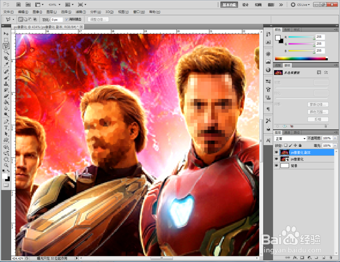This screenshot has height=262, width=340.
Task: Select the History Brush tool
Action: click(x=6, y=89)
